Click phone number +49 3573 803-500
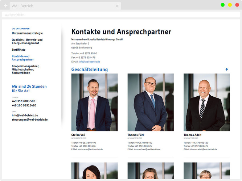This screenshot has width=242, height=181. tap(24, 101)
